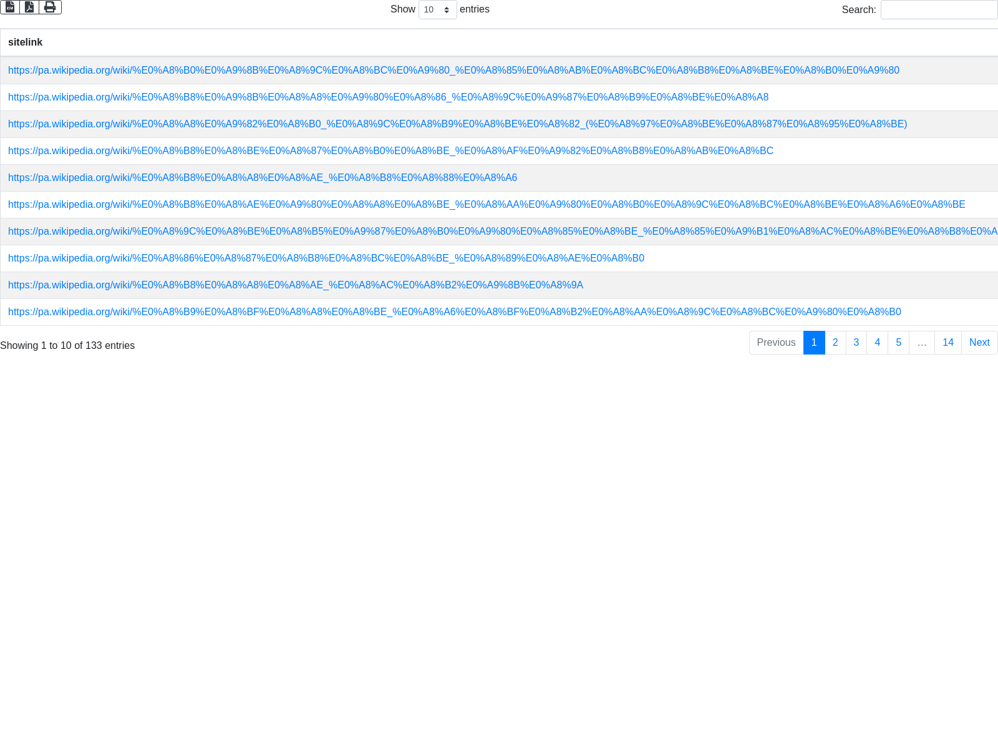The width and height of the screenshot is (998, 749).
Task: Select the active page 1 button
Action: point(814,343)
